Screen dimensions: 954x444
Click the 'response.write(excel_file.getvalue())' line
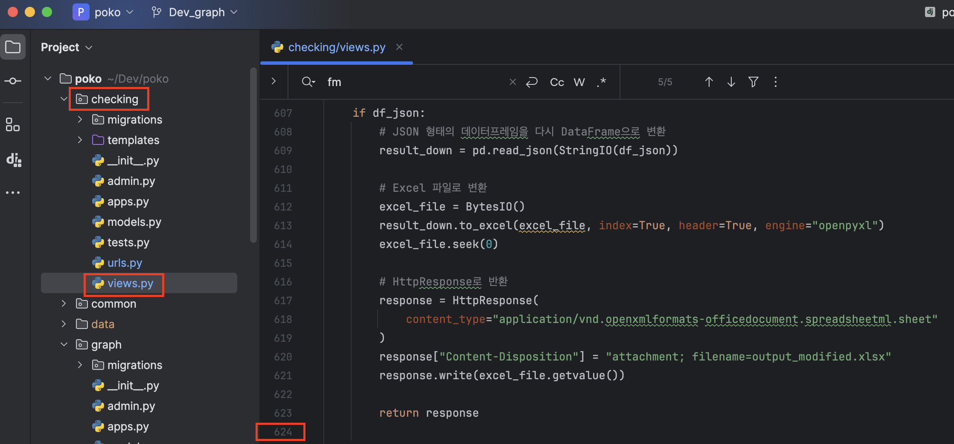point(502,375)
